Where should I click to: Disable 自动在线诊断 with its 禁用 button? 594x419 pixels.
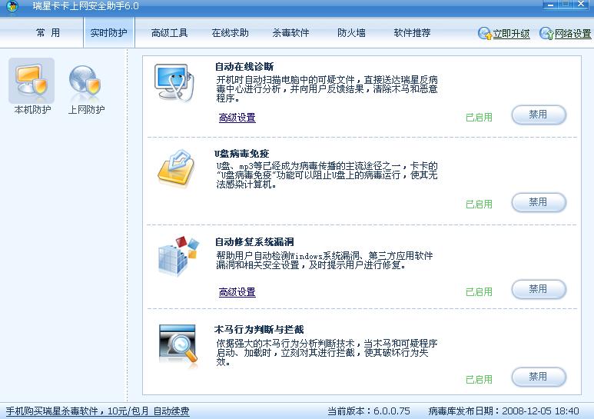pyautogui.click(x=539, y=115)
